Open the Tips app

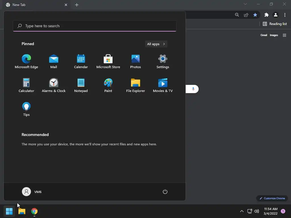pos(26,109)
